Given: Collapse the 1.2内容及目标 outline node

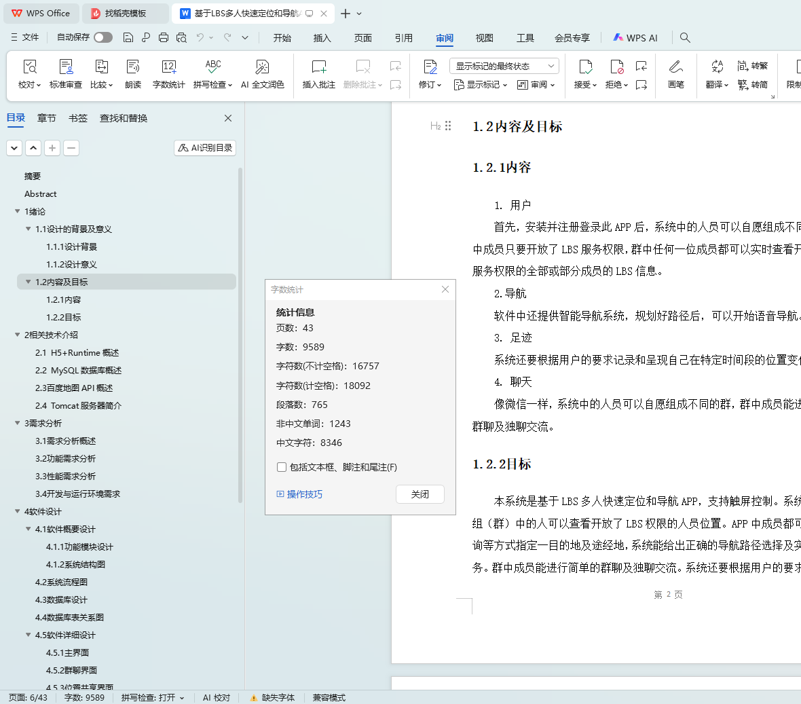Looking at the screenshot, I should (28, 282).
